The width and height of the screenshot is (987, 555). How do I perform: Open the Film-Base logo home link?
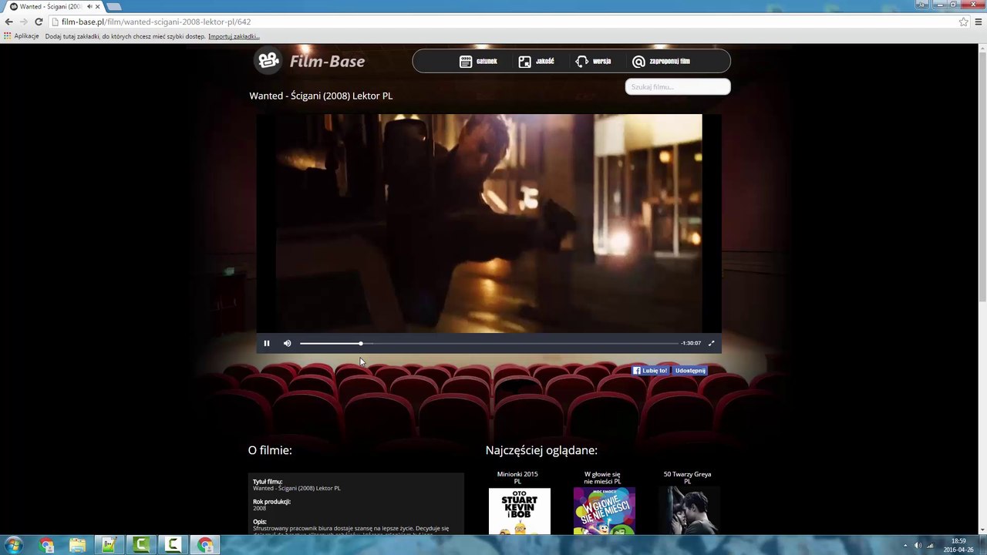pos(310,61)
